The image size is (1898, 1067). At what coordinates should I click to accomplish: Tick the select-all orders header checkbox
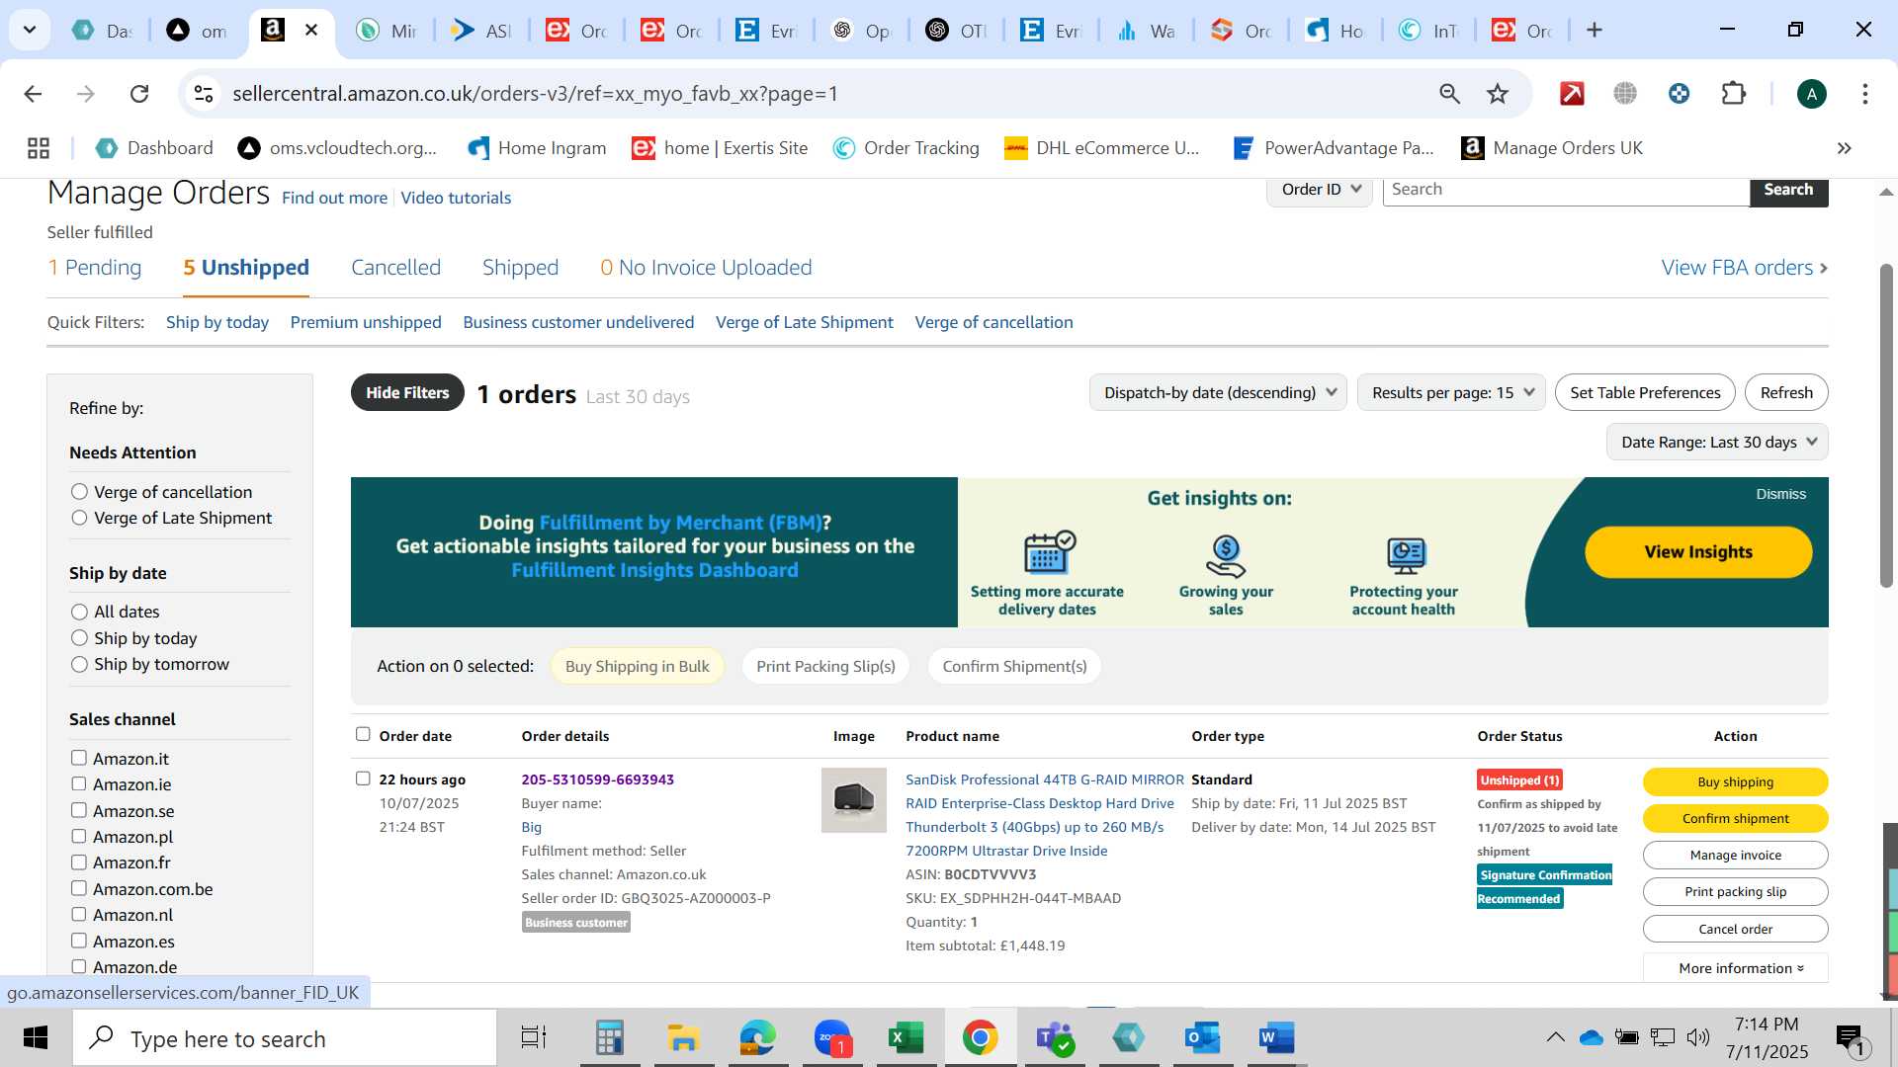(x=363, y=734)
